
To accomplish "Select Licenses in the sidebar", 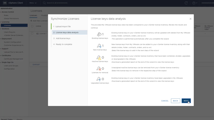I will 14,25.
